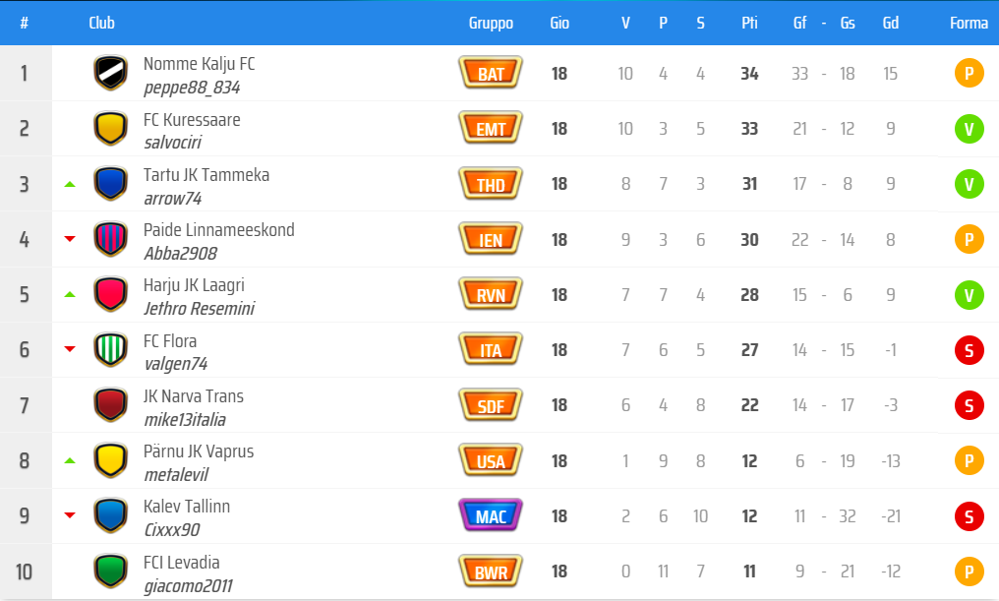This screenshot has height=601, width=999.
Task: Click the striped Paide Linnameeskond crest
Action: click(110, 239)
